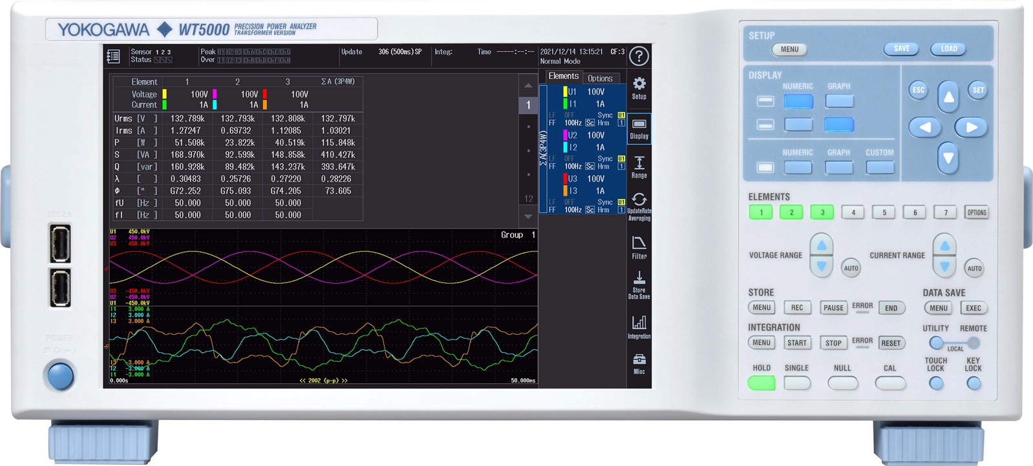Switch to the Options tab
This screenshot has height=466, width=1033.
pos(599,78)
